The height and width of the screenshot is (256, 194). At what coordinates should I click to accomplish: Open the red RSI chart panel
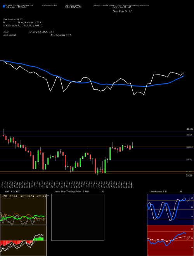pos(170,240)
